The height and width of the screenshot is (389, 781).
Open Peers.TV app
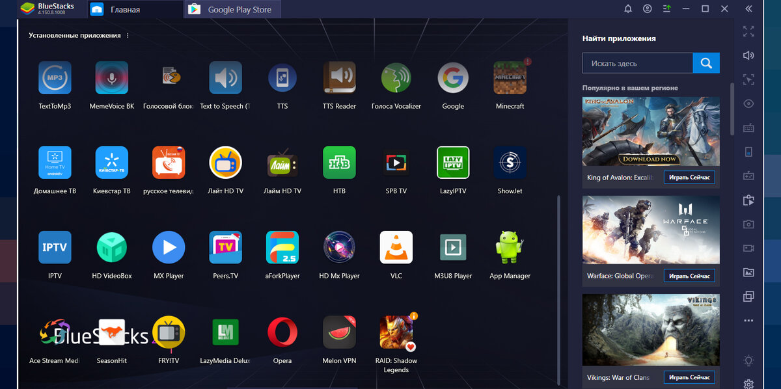(225, 247)
